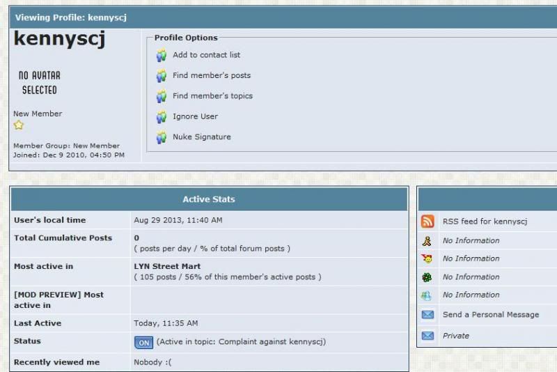Click the MSN messenger icon
This screenshot has height=372, width=557.
click(x=427, y=295)
